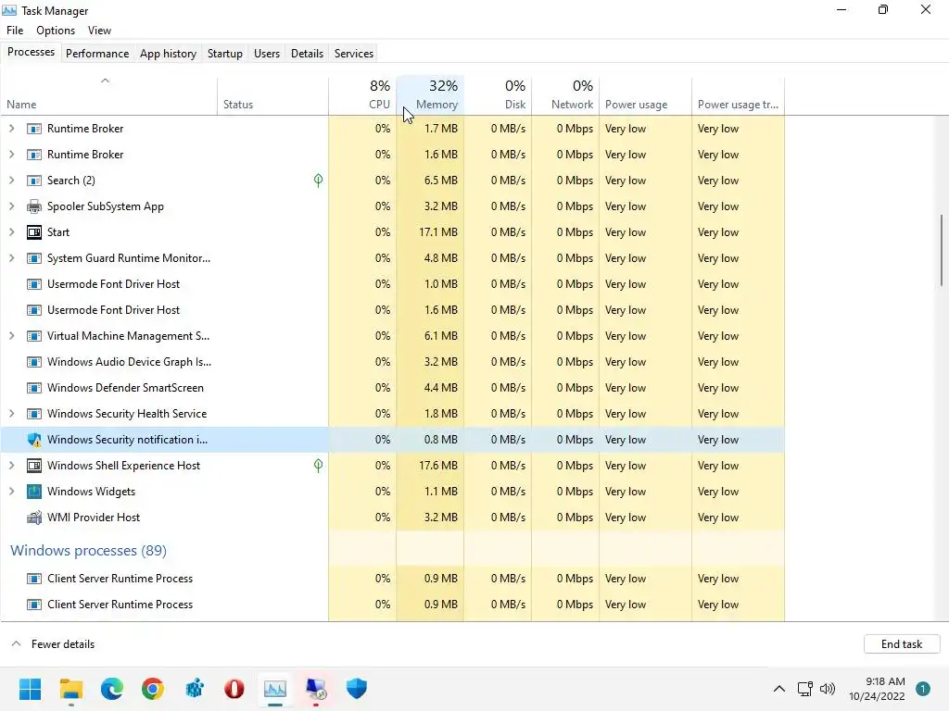The width and height of the screenshot is (949, 711).
Task: Click the Search (2) process icon
Action: 34,181
